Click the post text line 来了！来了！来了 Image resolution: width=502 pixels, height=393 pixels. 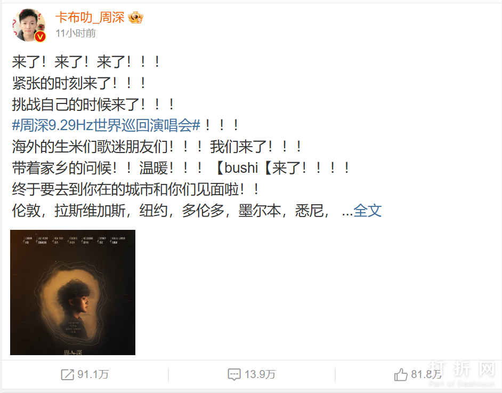coord(86,62)
